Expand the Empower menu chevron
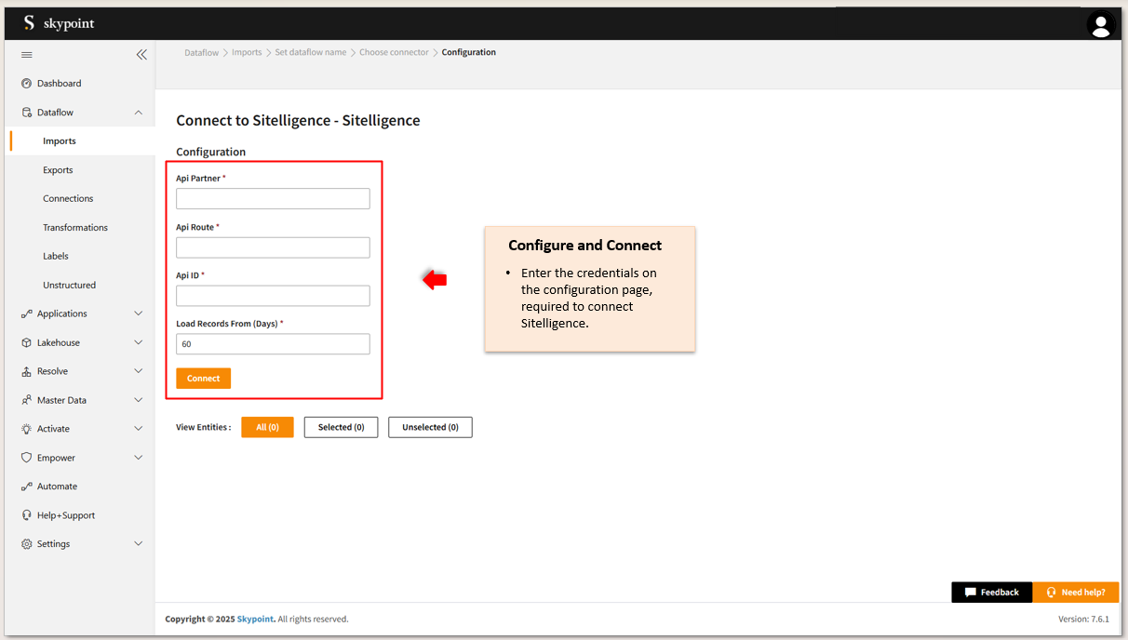This screenshot has height=640, width=1128. coord(139,458)
